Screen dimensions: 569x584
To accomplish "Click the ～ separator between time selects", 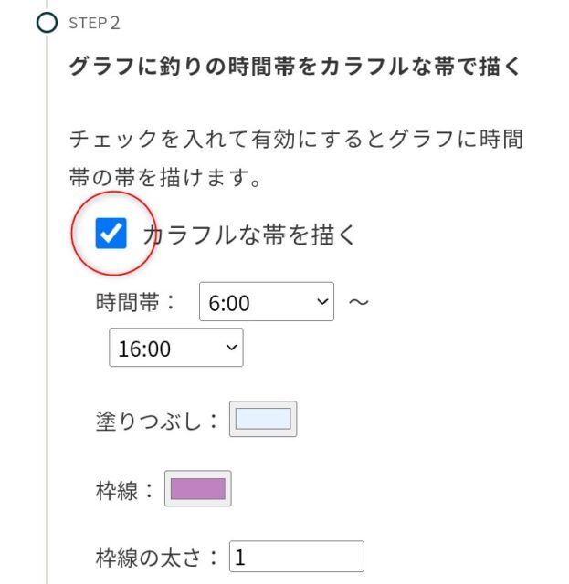I will (x=359, y=301).
